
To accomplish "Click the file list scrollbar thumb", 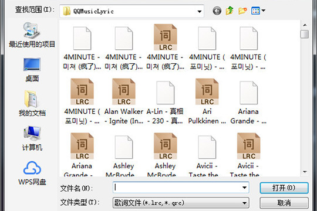I will 305,34.
